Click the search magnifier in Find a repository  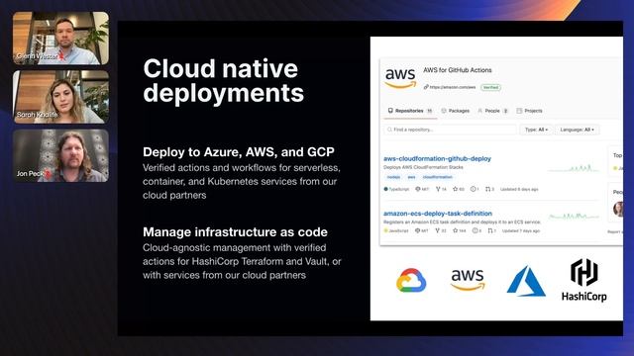pos(389,130)
